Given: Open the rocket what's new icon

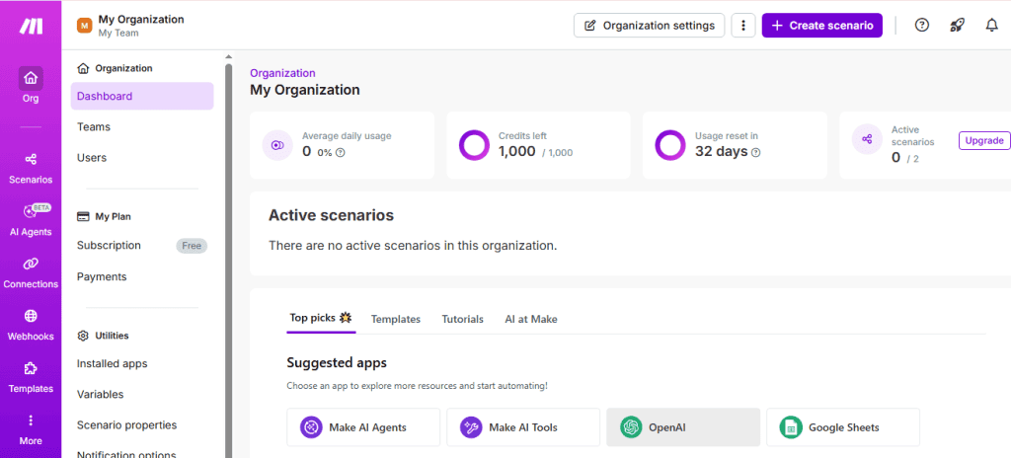Looking at the screenshot, I should (x=957, y=26).
